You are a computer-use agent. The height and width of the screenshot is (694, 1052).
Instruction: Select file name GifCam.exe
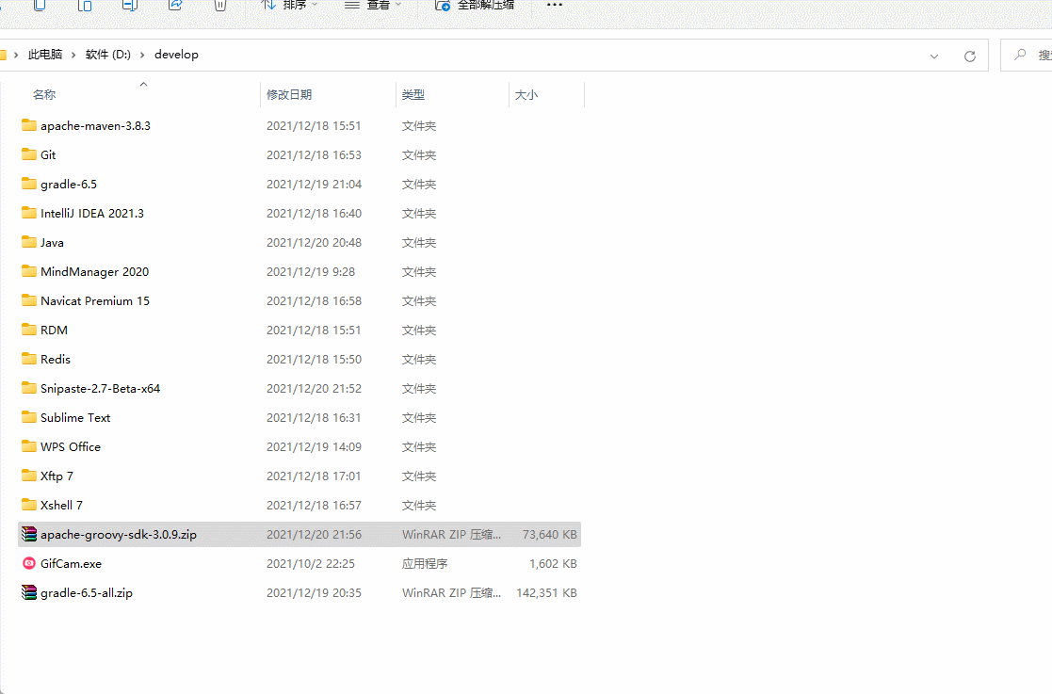(72, 564)
